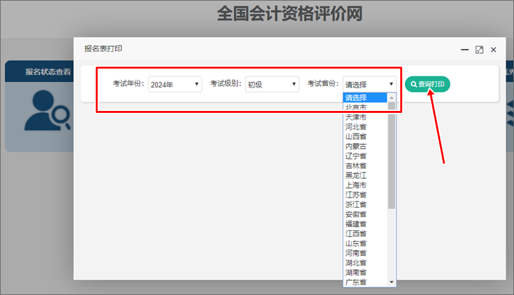Viewport: 514px width, 295px height.
Task: Choose 江苏省 option
Action: 365,195
